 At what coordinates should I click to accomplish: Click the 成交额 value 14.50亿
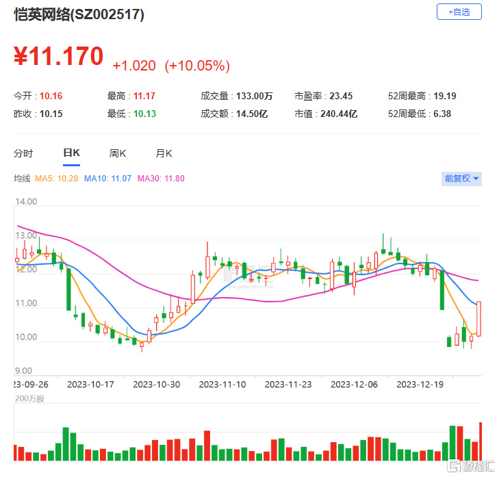252,114
